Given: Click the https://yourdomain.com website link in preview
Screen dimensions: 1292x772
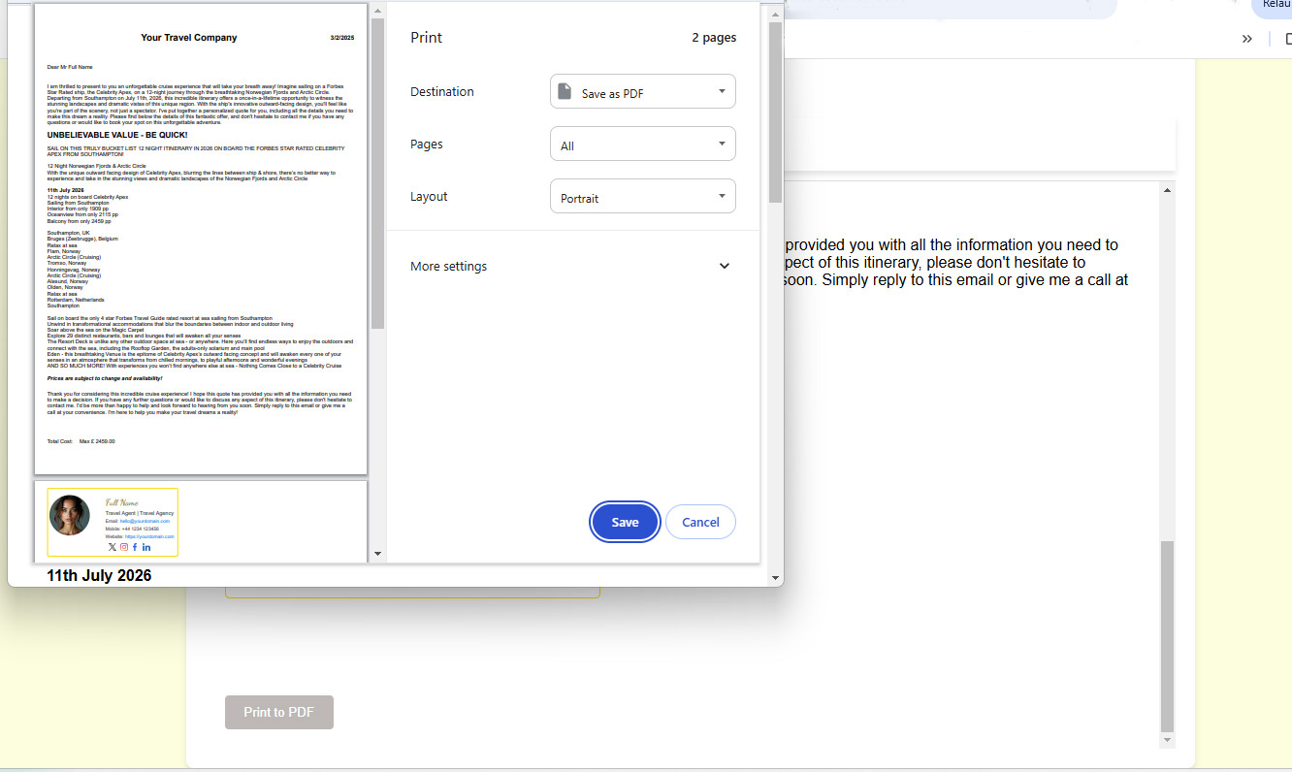Looking at the screenshot, I should [149, 536].
